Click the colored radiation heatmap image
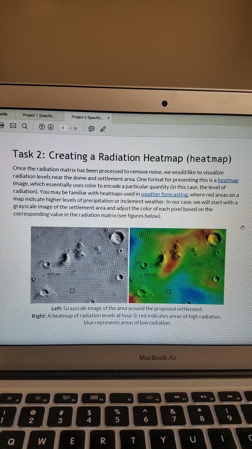Image resolution: width=252 pixels, height=449 pixels. tap(177, 266)
